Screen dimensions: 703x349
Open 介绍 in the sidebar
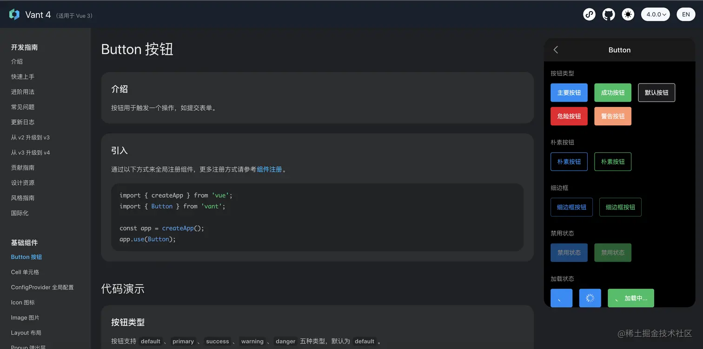17,61
